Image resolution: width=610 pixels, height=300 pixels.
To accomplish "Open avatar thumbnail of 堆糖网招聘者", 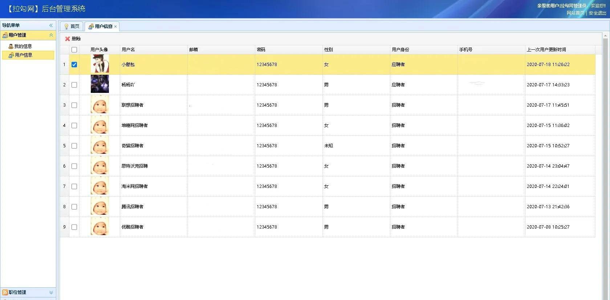I will coord(100,125).
